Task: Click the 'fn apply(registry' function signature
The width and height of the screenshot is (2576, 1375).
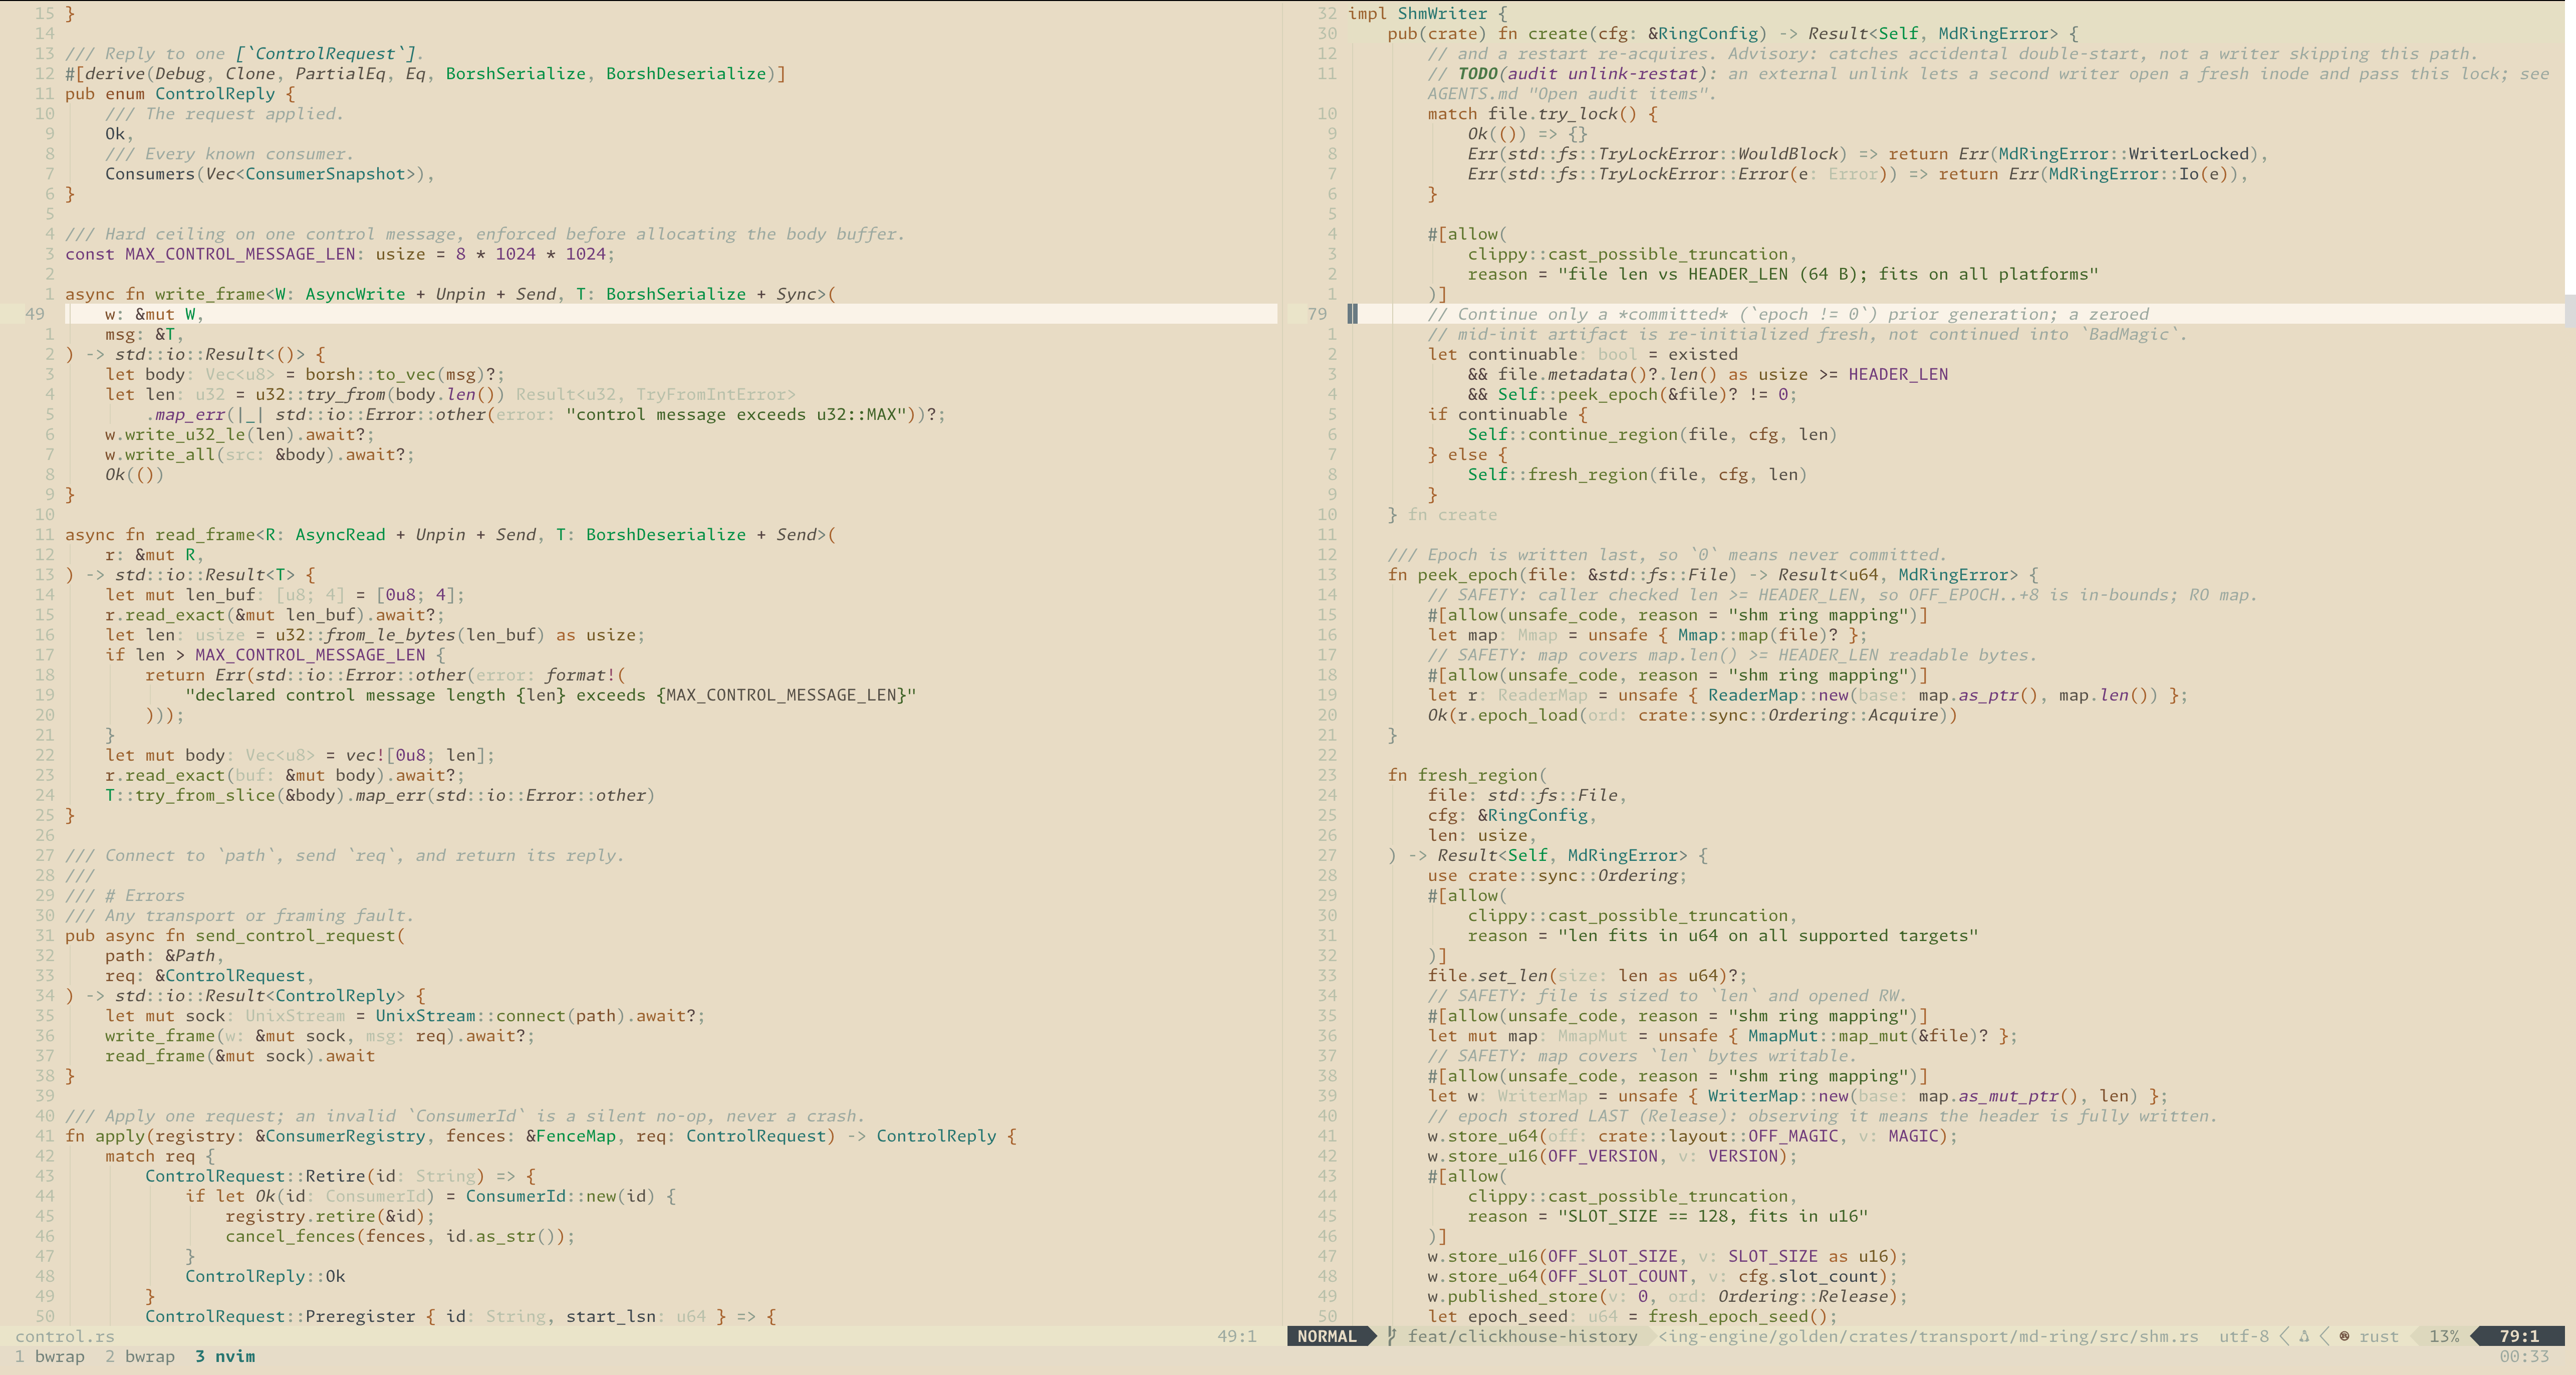Action: pos(540,1136)
